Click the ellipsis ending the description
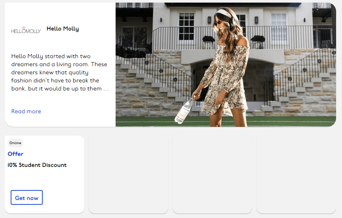The height and width of the screenshot is (218, 342). click(x=106, y=89)
